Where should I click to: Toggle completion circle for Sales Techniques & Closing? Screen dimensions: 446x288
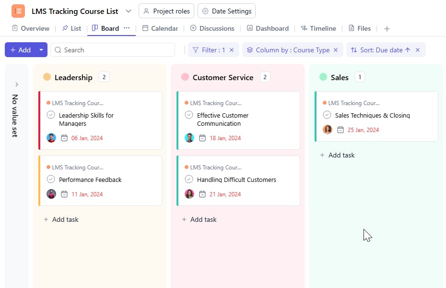coord(327,115)
